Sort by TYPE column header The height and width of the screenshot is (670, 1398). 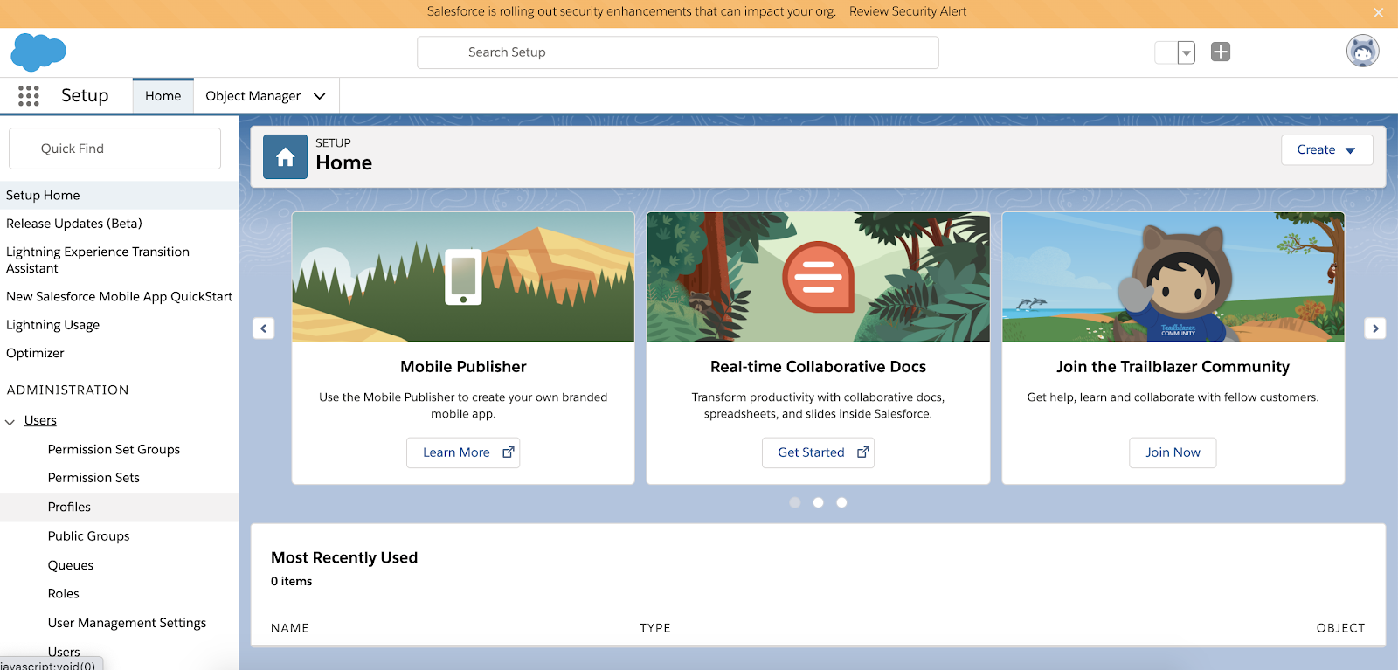coord(655,627)
